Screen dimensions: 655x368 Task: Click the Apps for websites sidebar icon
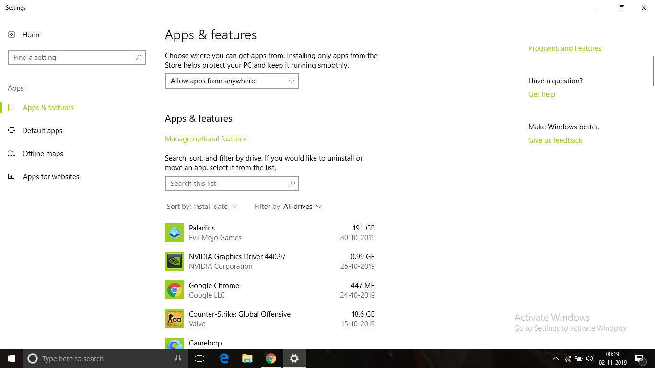point(12,177)
